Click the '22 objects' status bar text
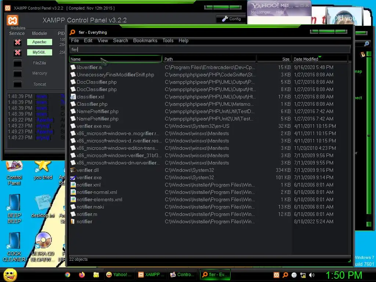The width and height of the screenshot is (376, 282). [x=79, y=259]
